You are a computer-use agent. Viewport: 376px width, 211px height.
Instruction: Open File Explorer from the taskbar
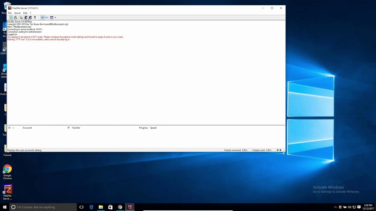pos(101,207)
